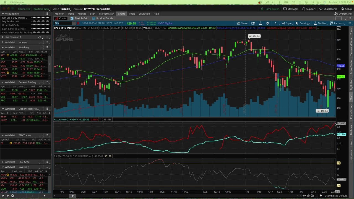Select the FB row in TED Trades
Image resolution: width=354 pixels, height=199 pixels.
point(25,143)
